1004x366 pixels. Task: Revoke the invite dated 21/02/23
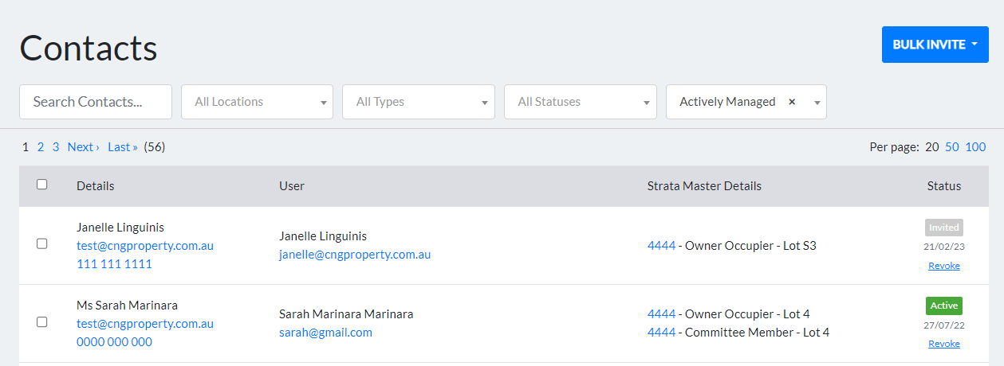coord(944,266)
